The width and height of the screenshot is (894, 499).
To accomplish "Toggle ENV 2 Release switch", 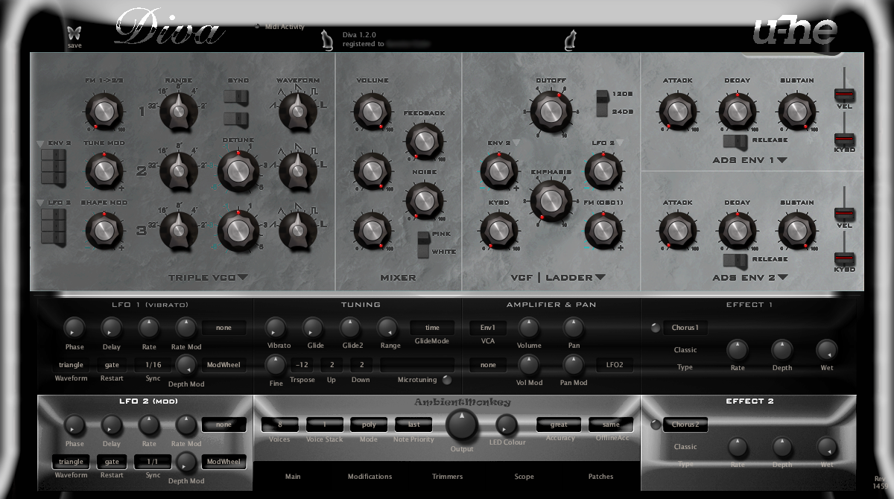I will [x=735, y=260].
